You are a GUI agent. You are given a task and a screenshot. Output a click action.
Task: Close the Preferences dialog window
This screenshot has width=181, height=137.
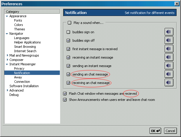(x=177, y=3)
